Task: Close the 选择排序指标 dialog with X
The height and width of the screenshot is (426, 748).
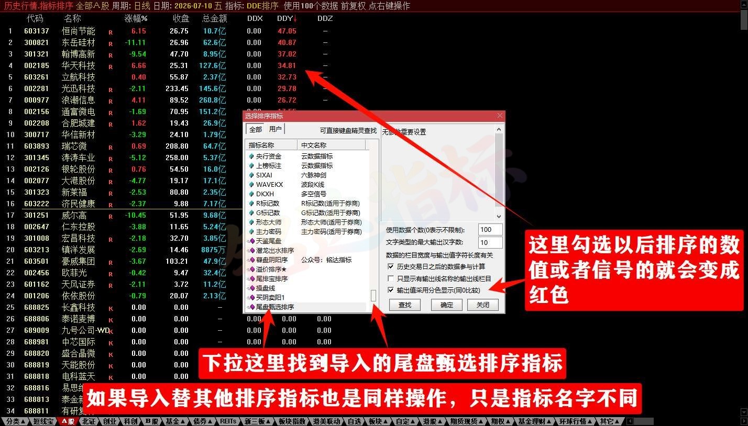Action: tap(500, 116)
